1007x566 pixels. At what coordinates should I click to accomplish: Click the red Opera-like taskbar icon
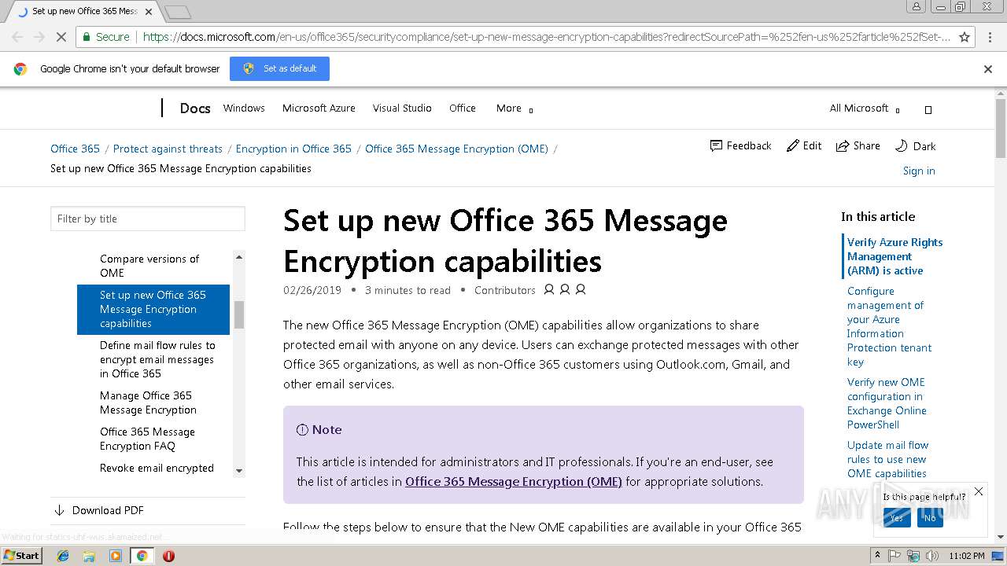tap(168, 556)
